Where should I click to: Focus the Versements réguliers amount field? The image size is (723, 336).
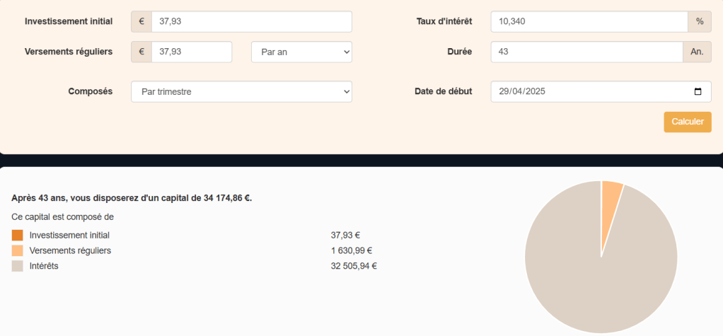tap(191, 52)
